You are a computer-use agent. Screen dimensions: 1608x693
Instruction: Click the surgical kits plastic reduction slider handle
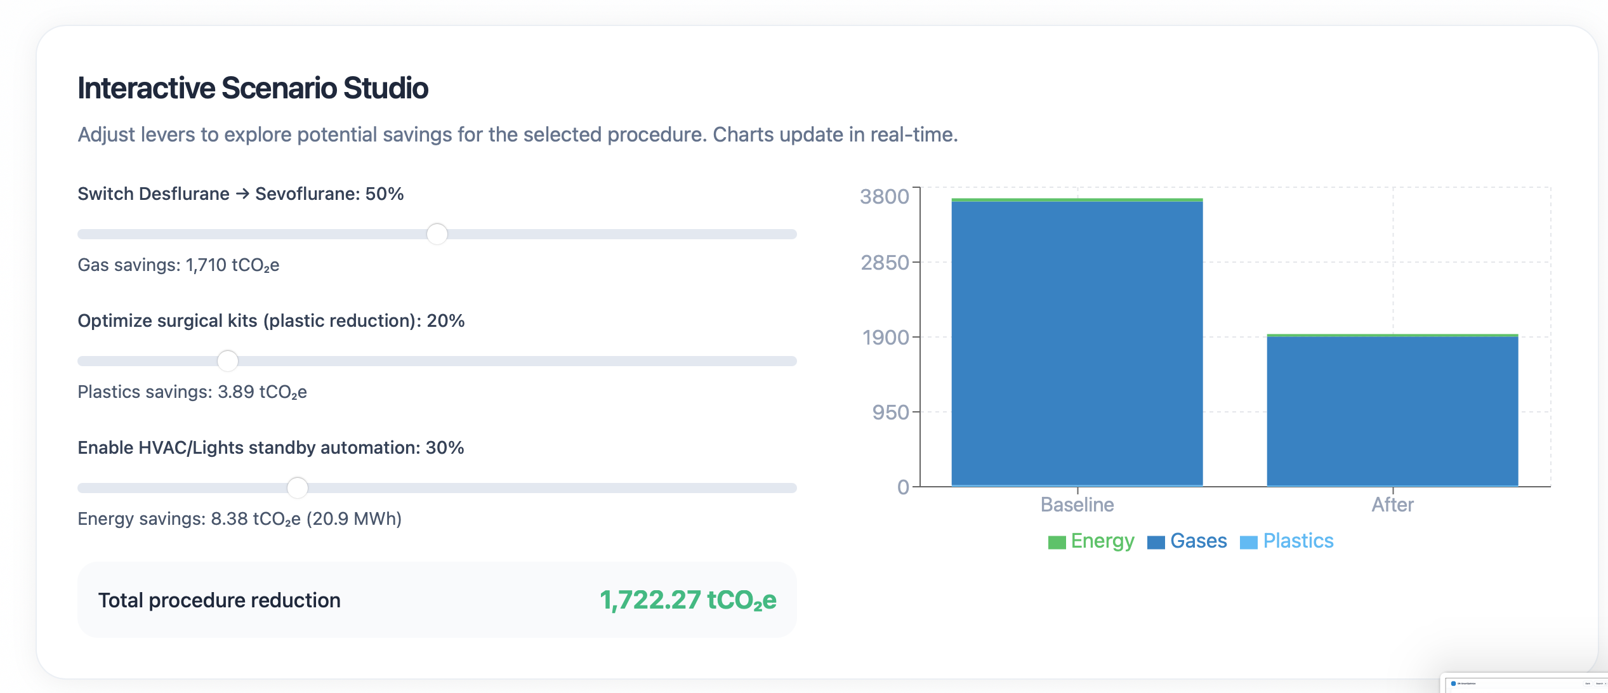[227, 361]
